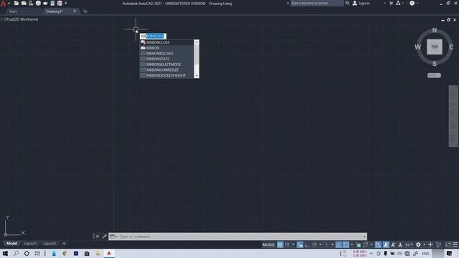Screen dimensions: 459x258
Task: Open recent commands dropdown in command line
Action: [x=113, y=236]
